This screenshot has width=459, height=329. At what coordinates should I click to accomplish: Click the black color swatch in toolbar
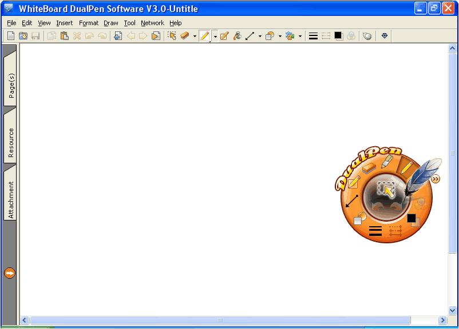pos(338,36)
